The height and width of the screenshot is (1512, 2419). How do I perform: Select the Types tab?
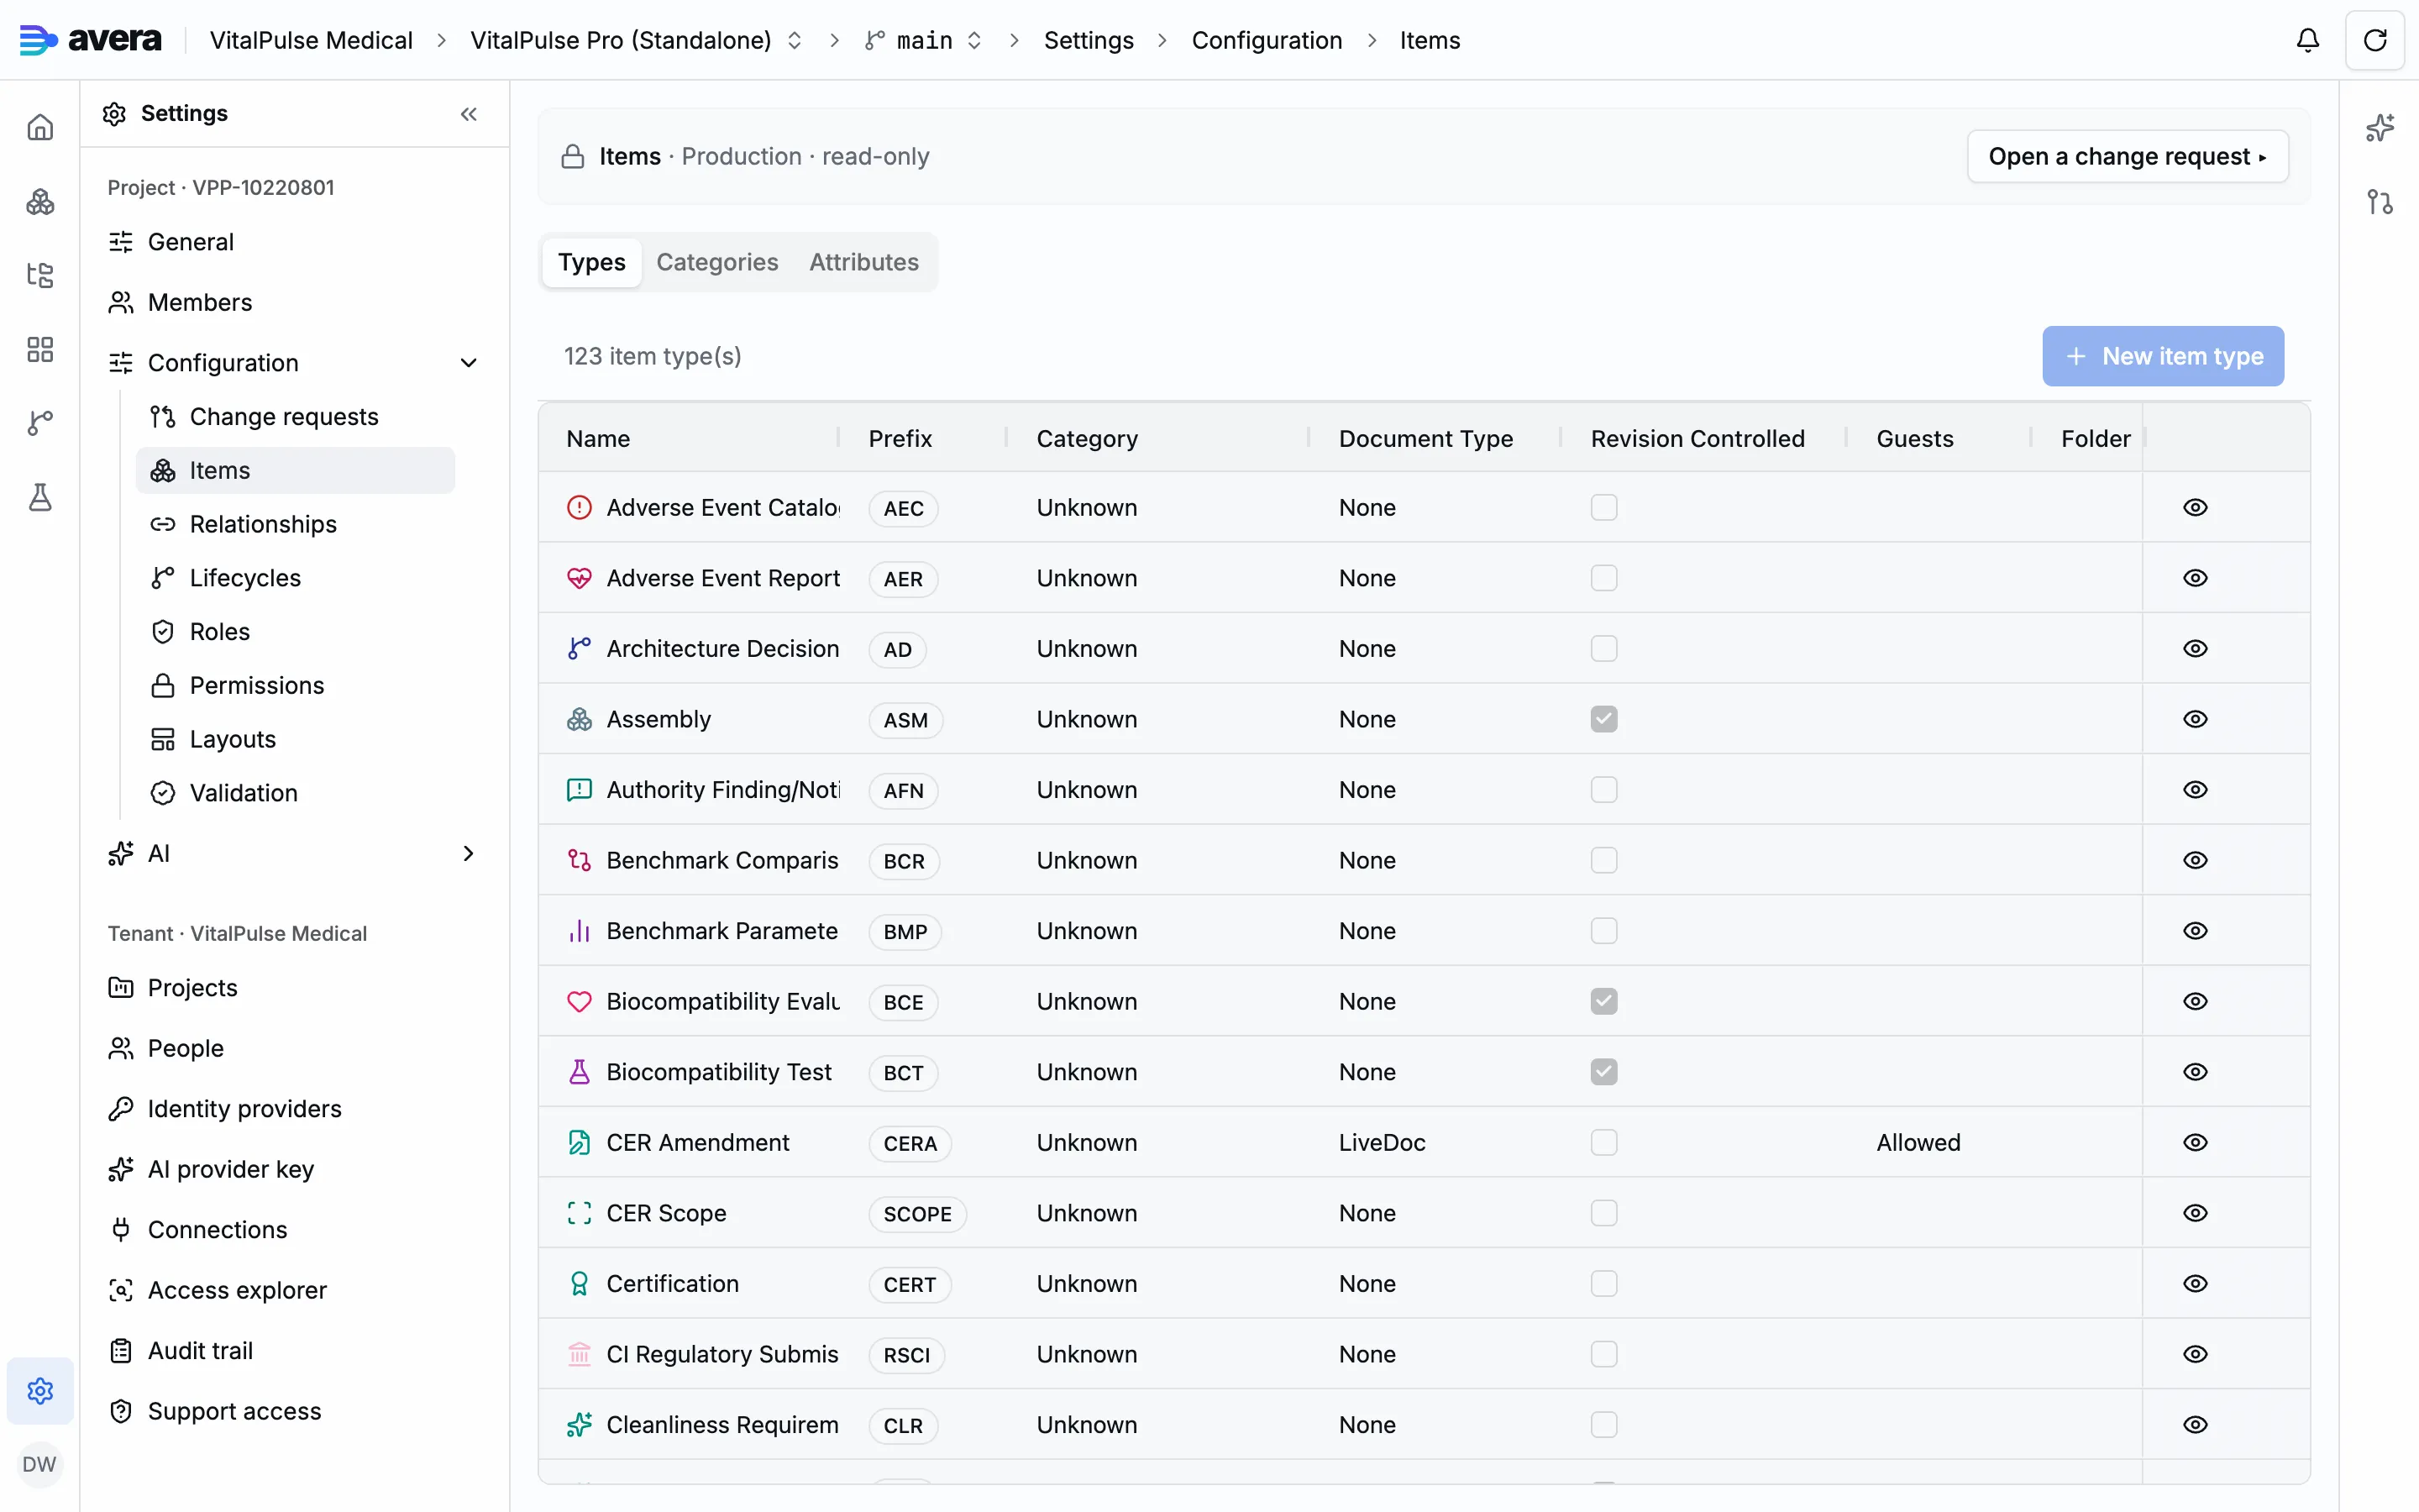[592, 262]
